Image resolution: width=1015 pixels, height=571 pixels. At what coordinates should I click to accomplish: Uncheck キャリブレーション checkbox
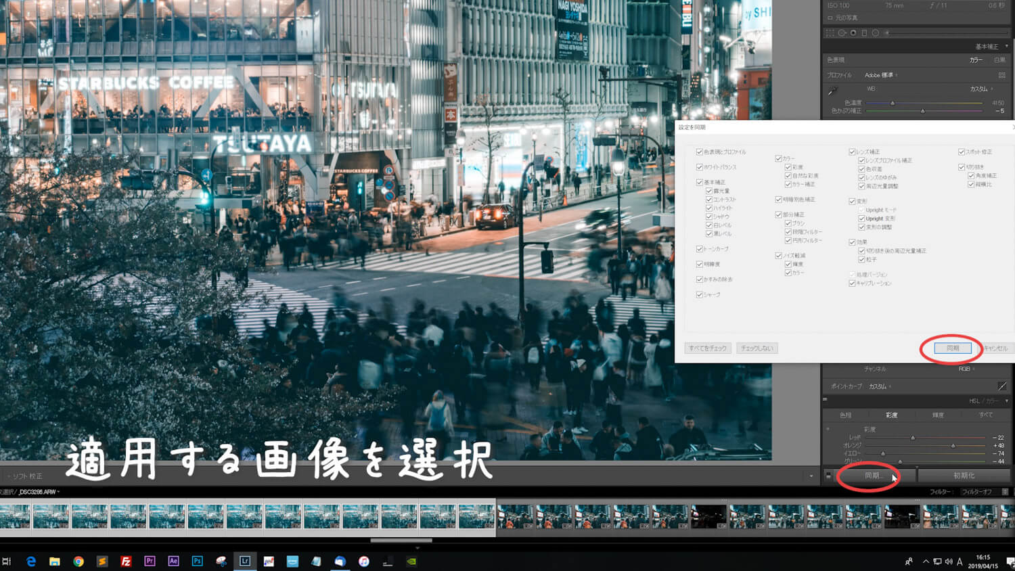[853, 283]
